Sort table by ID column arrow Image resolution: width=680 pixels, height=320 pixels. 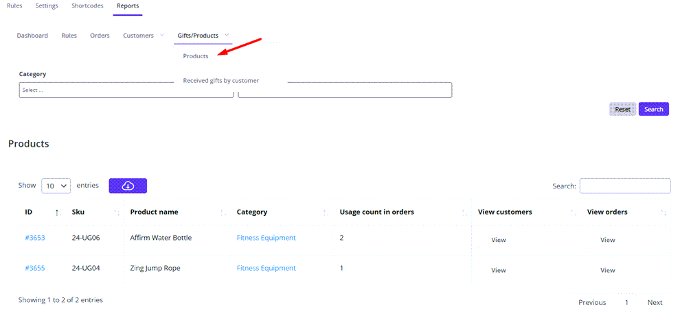[57, 212]
